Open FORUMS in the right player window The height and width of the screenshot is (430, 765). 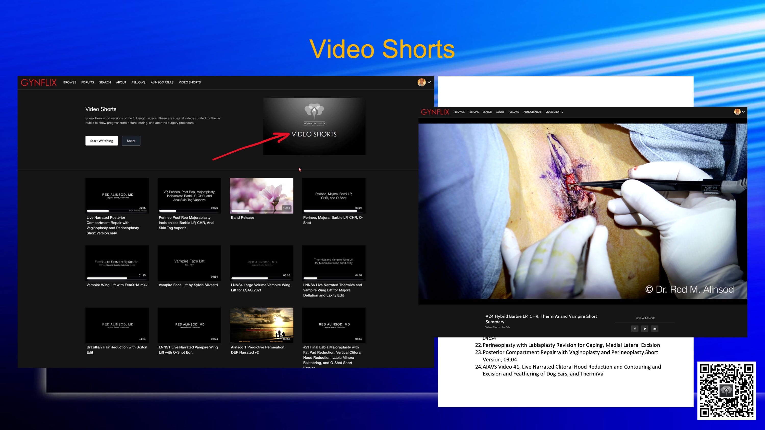coord(474,112)
